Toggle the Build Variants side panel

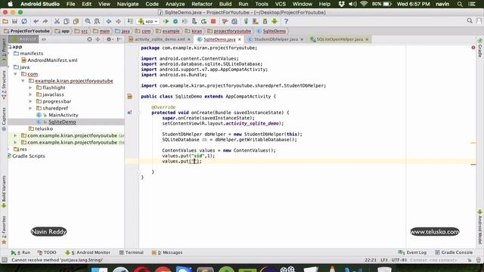(x=4, y=191)
